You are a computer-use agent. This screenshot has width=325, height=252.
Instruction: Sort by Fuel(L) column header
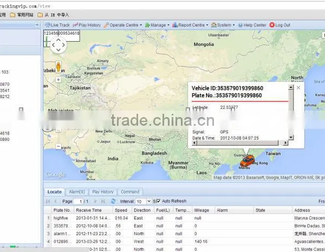[x=163, y=210]
